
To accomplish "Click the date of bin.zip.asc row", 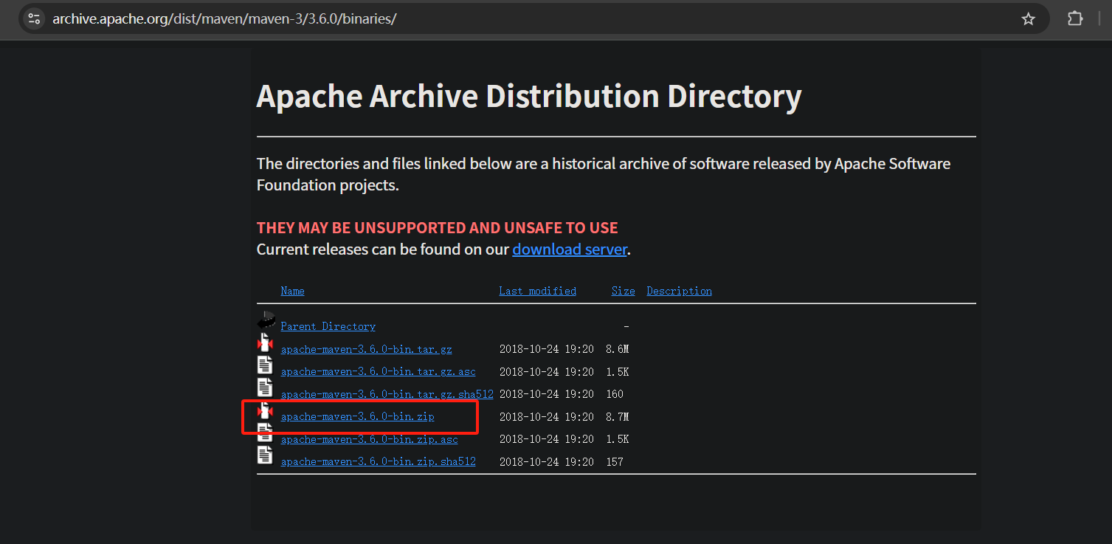I will [x=546, y=439].
